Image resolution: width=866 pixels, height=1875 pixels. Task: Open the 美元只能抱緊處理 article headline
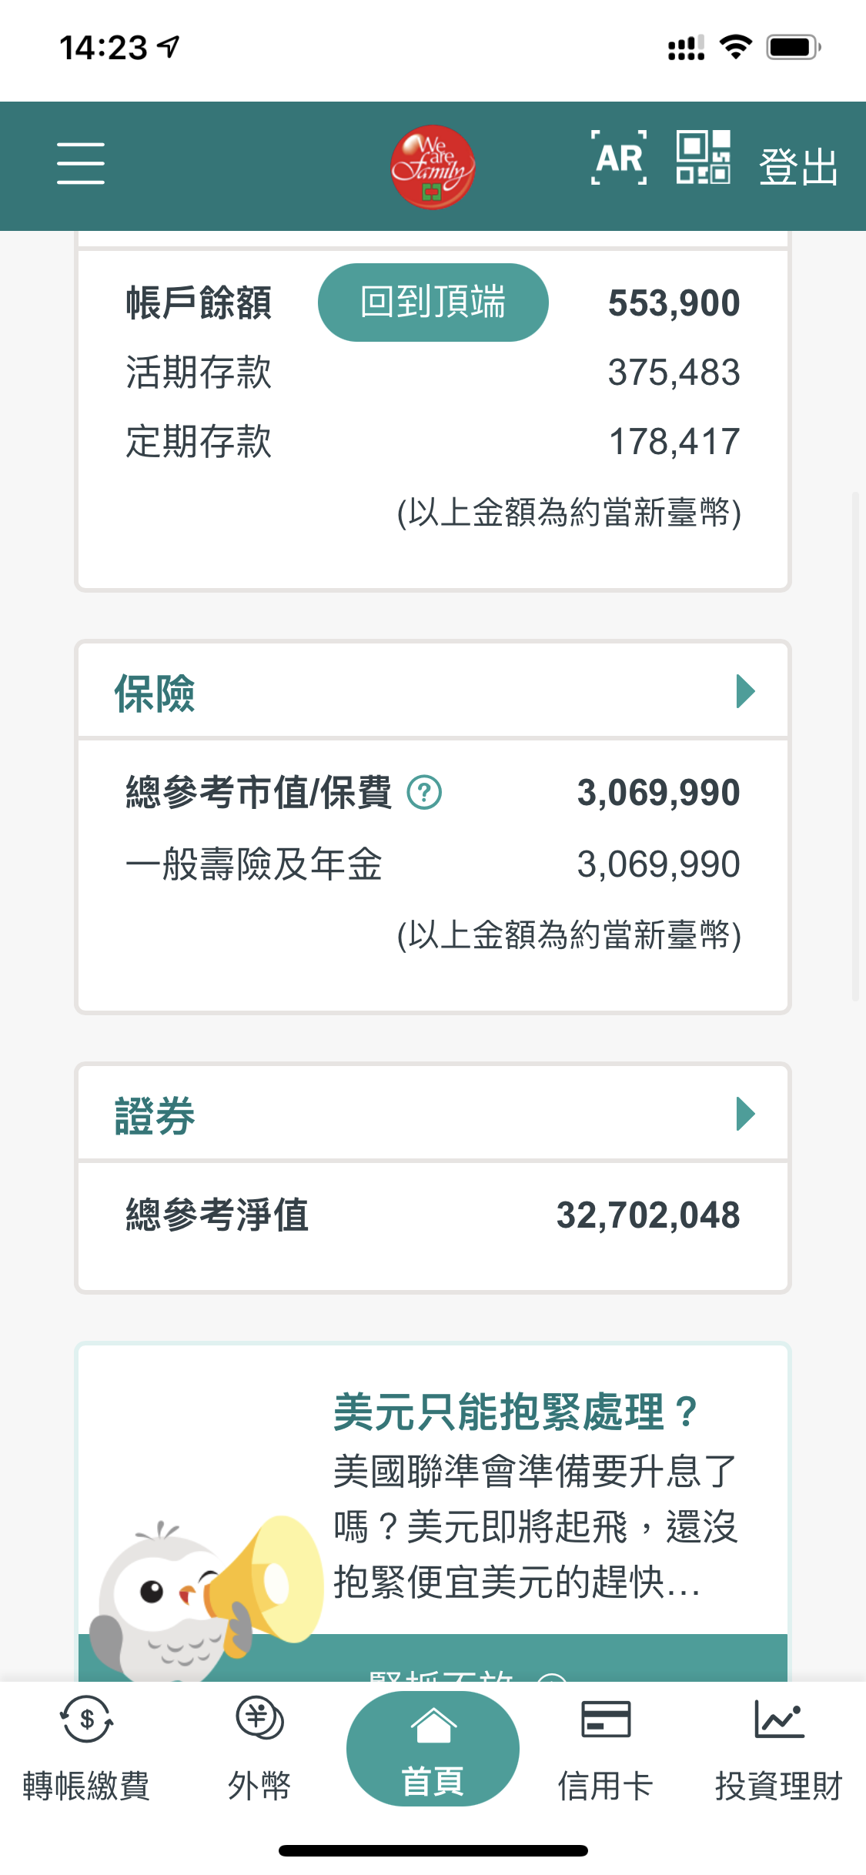pyautogui.click(x=515, y=1412)
